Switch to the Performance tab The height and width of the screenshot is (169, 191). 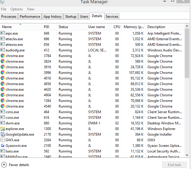click(x=30, y=17)
